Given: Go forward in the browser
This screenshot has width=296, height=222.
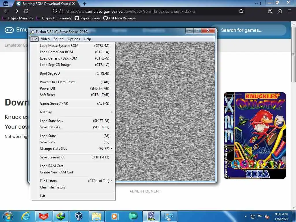Looking at the screenshot, I should click(x=16, y=11).
